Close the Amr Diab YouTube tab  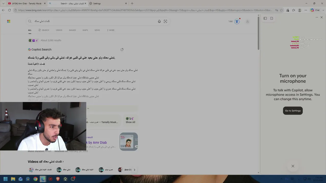point(45,4)
